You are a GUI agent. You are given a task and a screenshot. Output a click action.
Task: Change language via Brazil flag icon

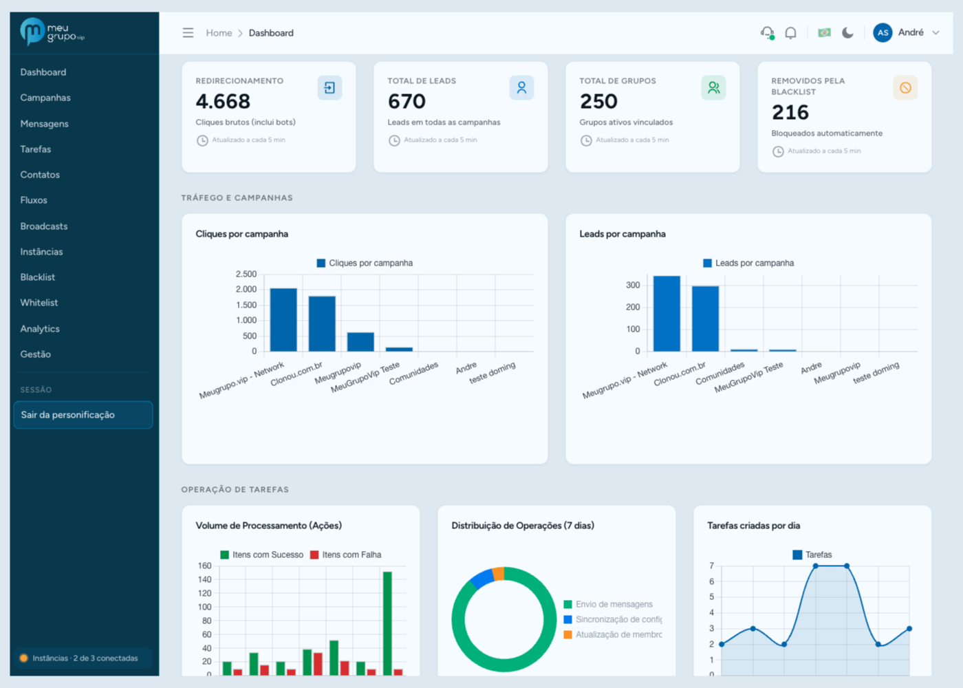[824, 32]
